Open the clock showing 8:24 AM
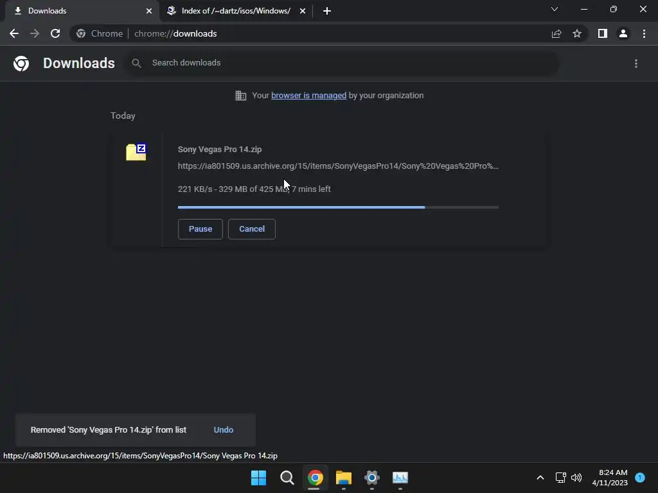Screen dimensions: 658x493 (610, 478)
